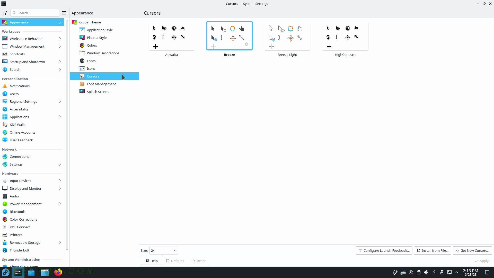Click the Help button
Screen dimensions: 494x278
coord(151,261)
